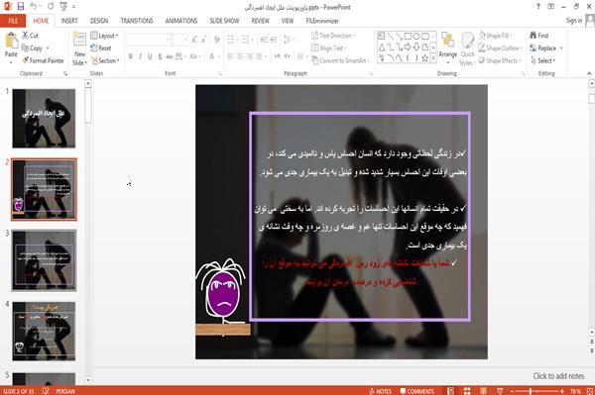Toggle center text alignment

click(240, 56)
